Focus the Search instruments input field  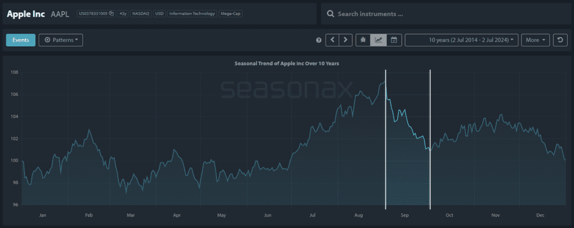pos(449,14)
